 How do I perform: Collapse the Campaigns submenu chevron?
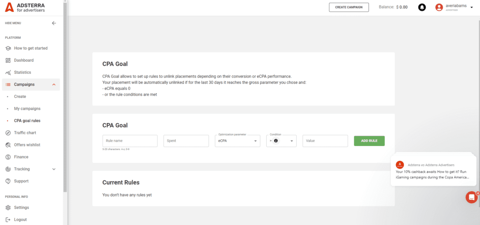point(54,85)
